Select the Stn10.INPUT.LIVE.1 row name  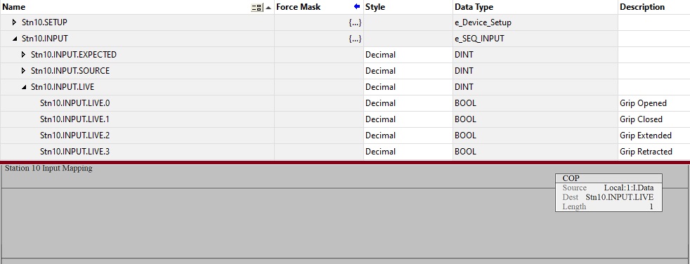[74, 119]
